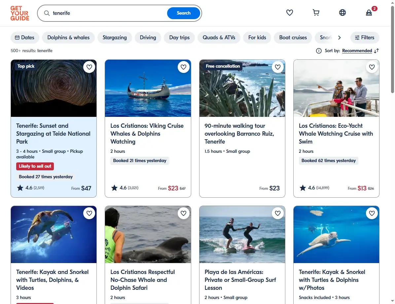Screen dimensions: 395x304
Task: Open the swimming turtle photo thumbnail
Action: pyautogui.click(x=336, y=234)
